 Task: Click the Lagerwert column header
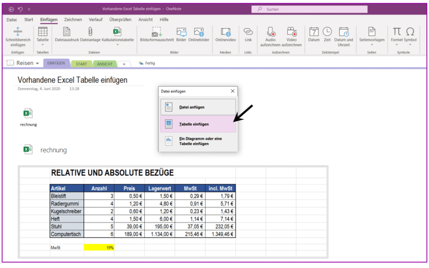pos(160,188)
